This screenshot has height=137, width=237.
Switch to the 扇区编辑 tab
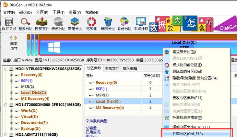pyautogui.click(x=130, y=68)
